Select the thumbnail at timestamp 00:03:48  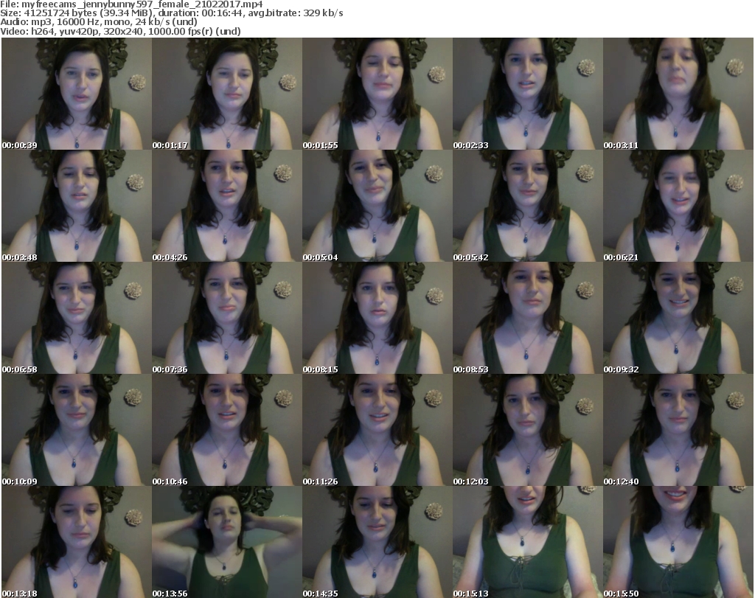[77, 206]
